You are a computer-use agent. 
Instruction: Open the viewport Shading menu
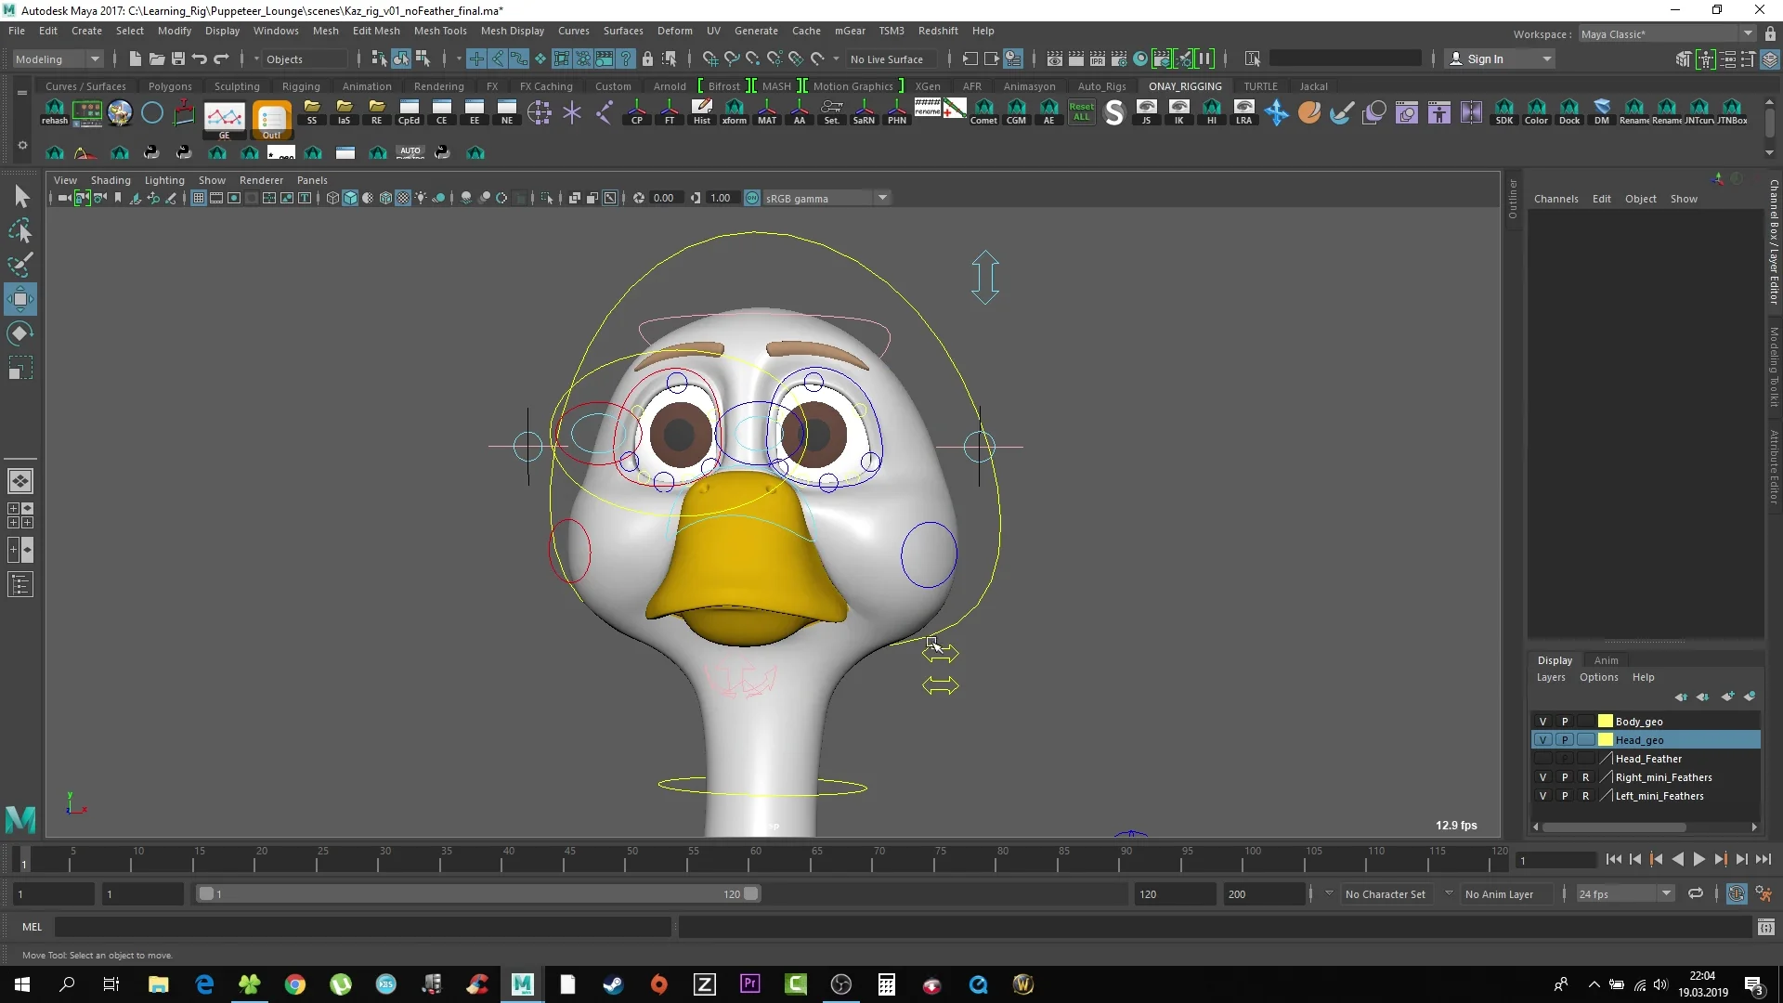(111, 180)
